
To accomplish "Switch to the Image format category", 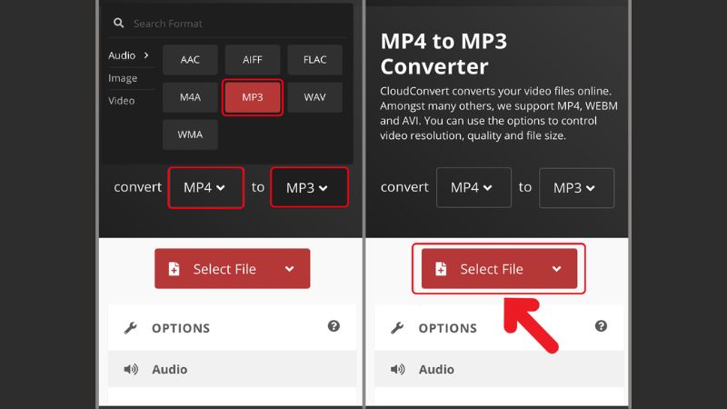I will [x=123, y=78].
